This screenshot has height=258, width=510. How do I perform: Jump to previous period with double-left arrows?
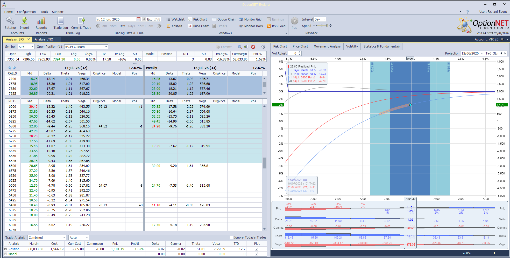[x=98, y=26]
